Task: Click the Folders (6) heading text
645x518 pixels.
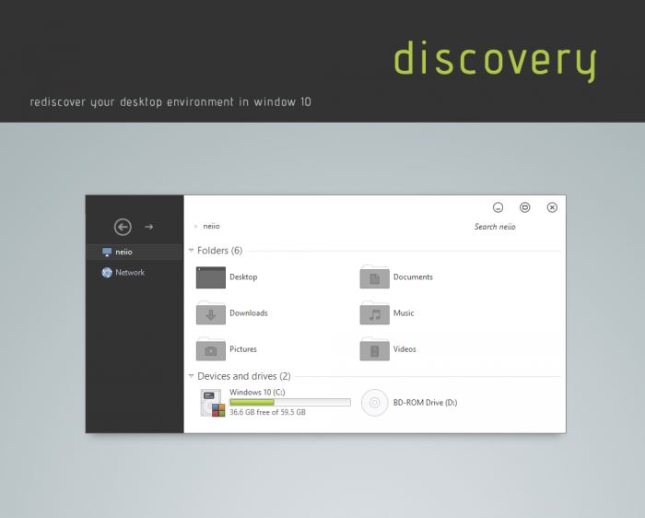Action: (219, 250)
